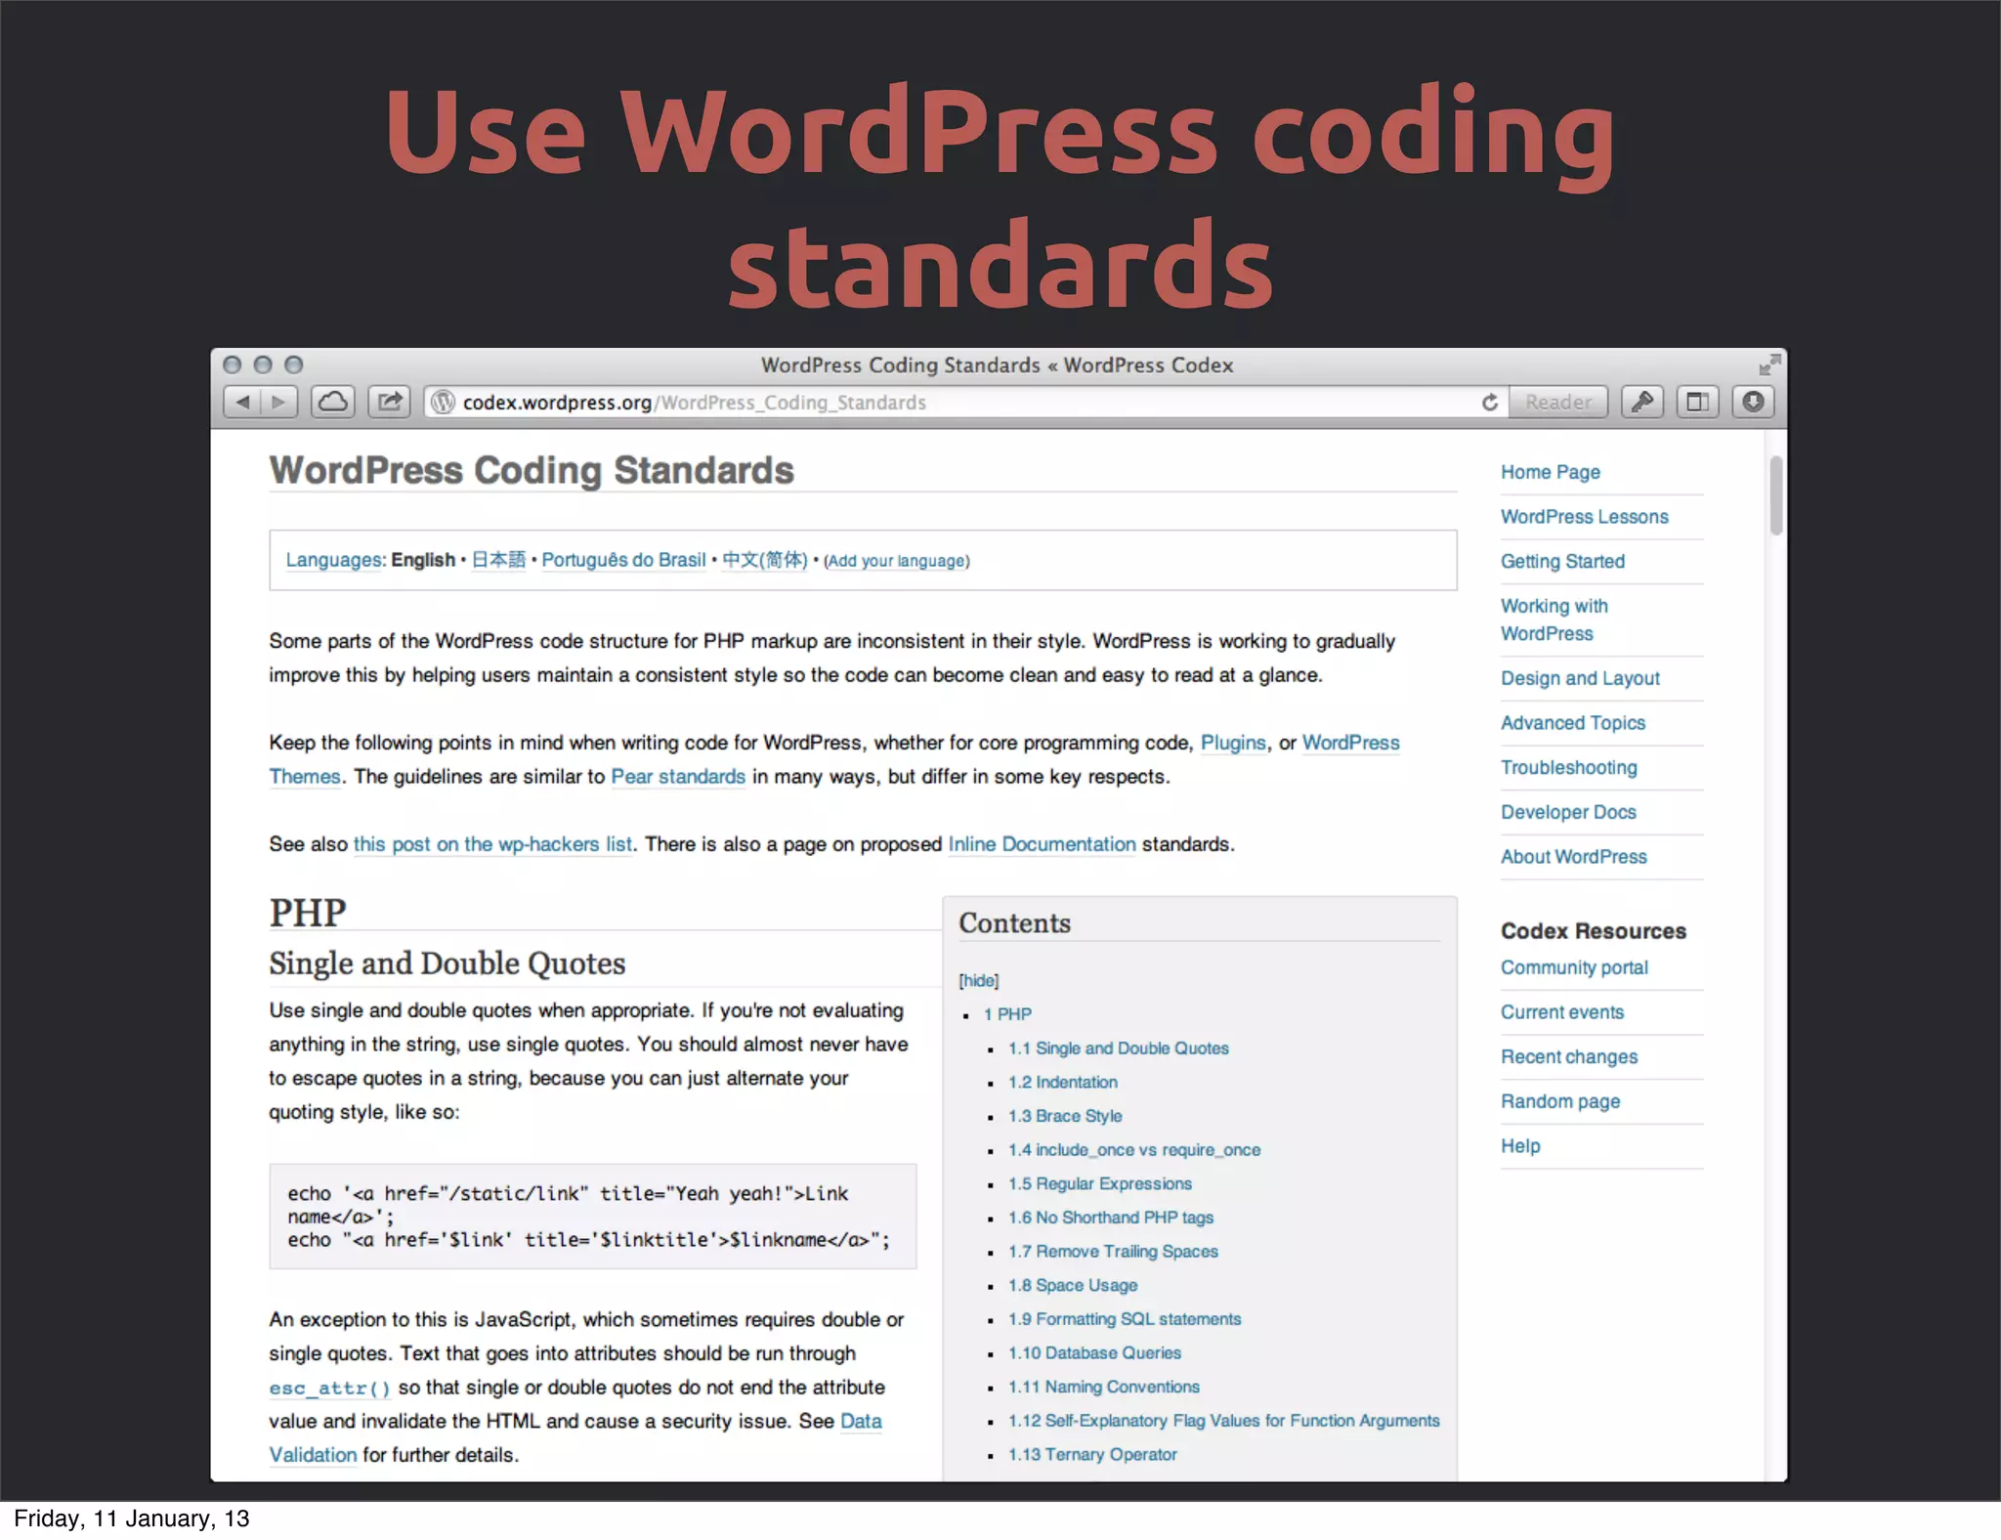
Task: Click the Pear standards link
Action: coord(678,777)
